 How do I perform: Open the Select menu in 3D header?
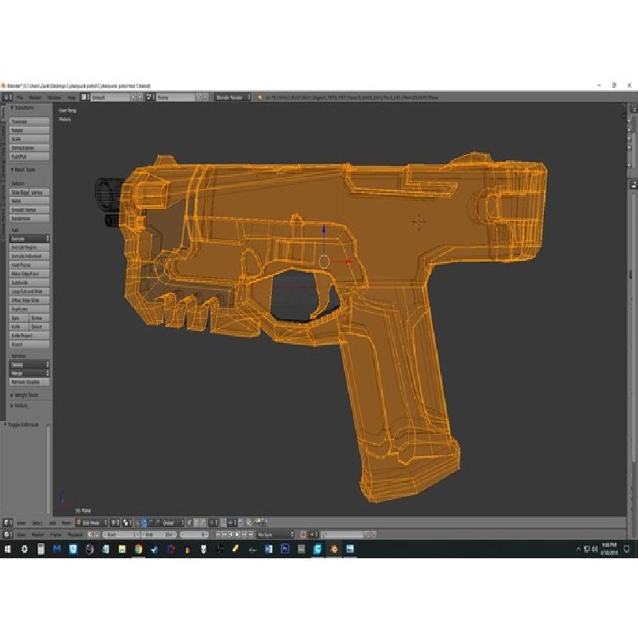(37, 523)
